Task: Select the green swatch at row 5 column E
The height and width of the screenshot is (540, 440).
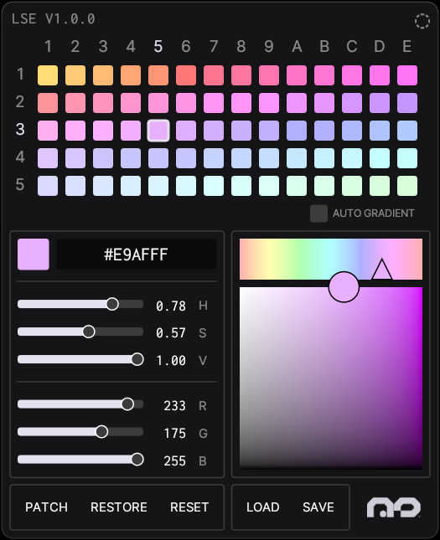Action: point(407,186)
